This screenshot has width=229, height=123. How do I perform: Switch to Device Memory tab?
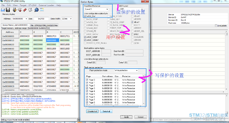tap(15, 25)
